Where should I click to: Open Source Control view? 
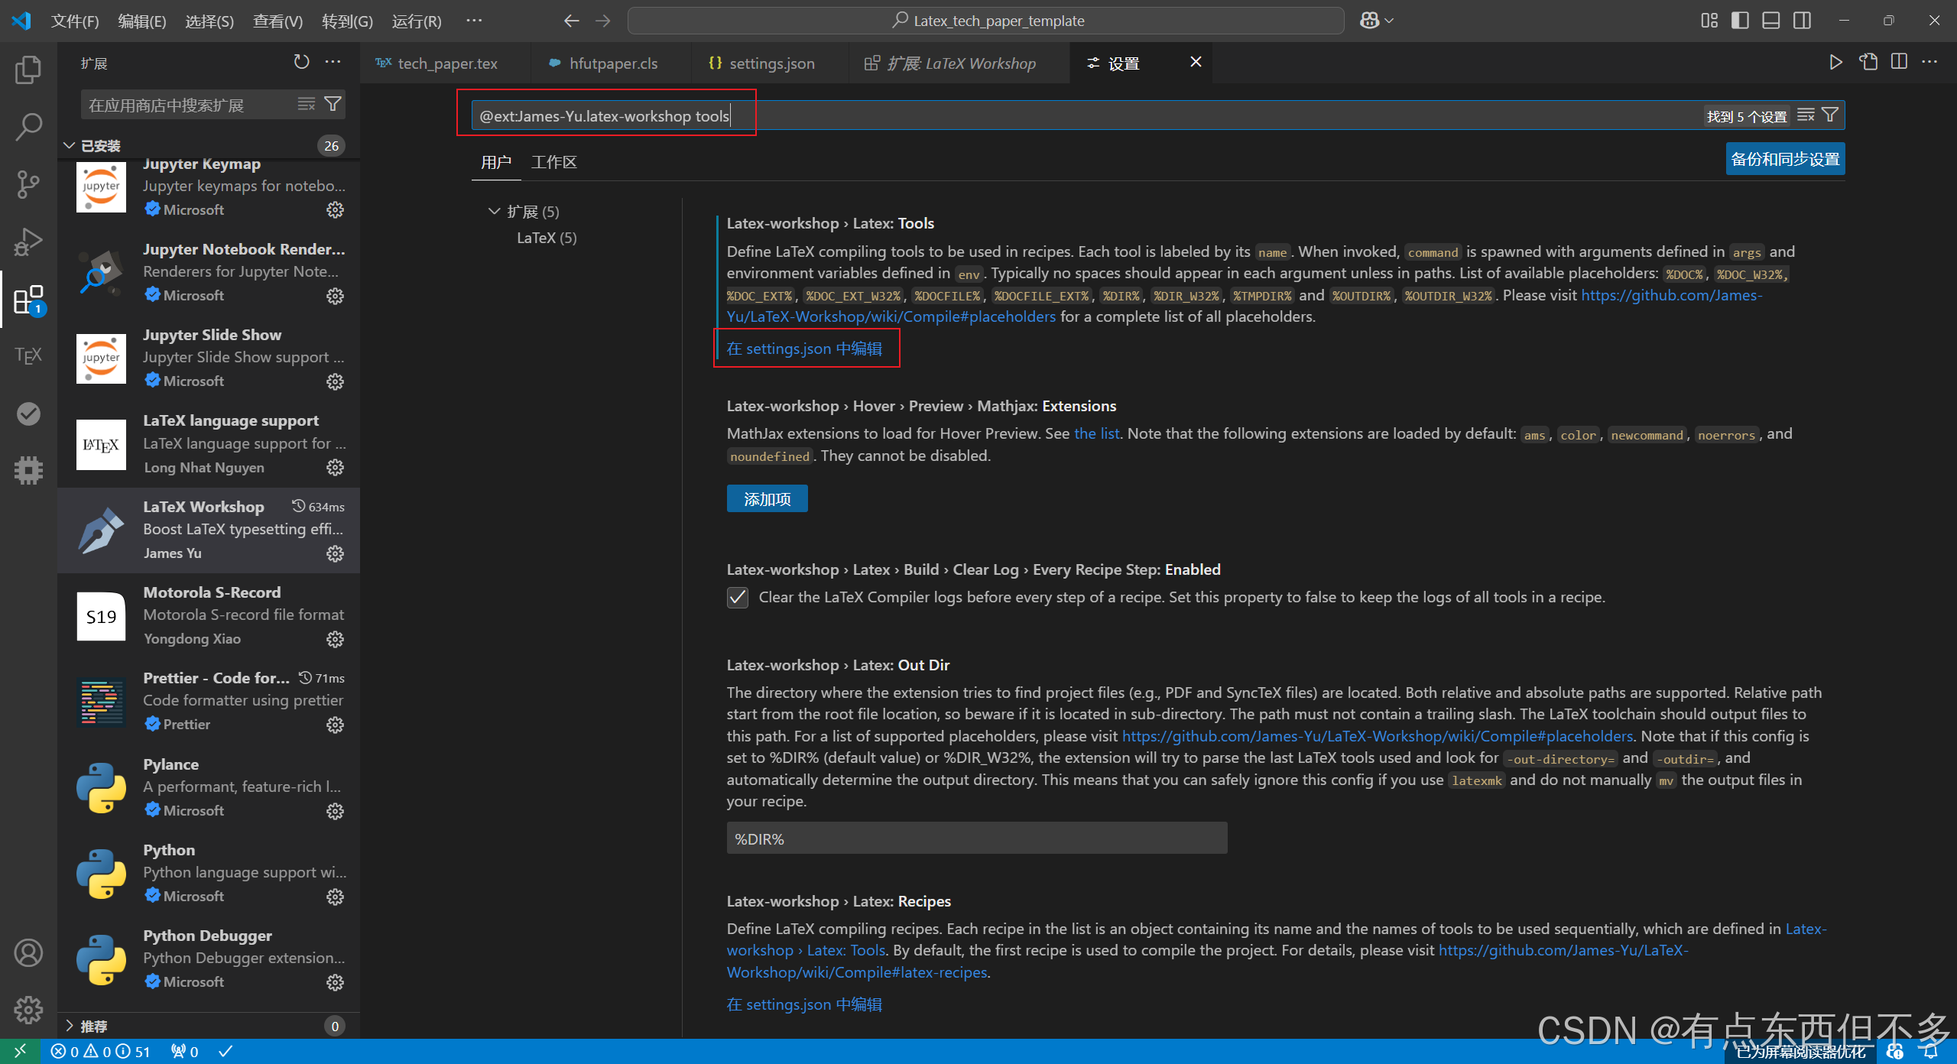pos(28,184)
